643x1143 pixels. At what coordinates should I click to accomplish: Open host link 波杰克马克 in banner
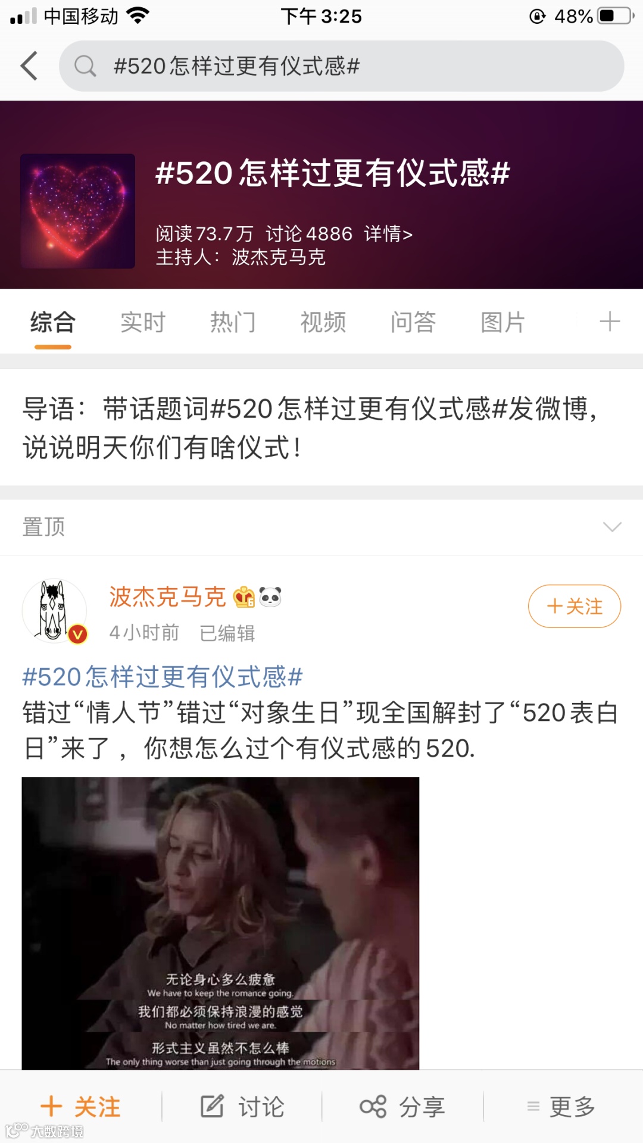279,257
